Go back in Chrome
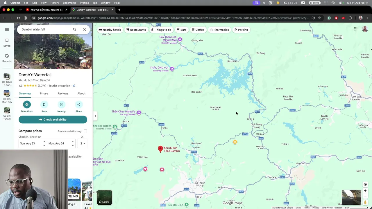 click(4, 18)
